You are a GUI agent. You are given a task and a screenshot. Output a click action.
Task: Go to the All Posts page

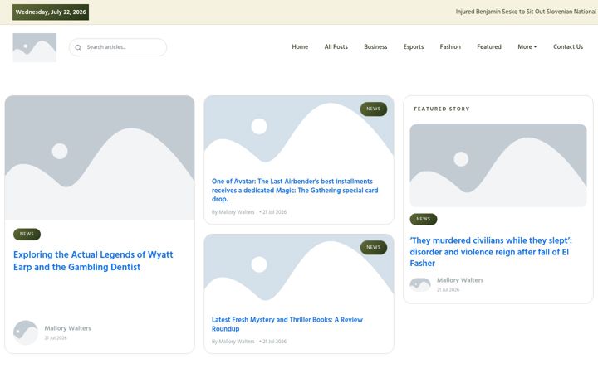(x=336, y=46)
